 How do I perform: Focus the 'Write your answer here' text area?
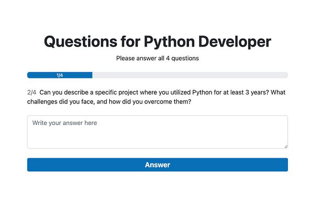(157, 132)
